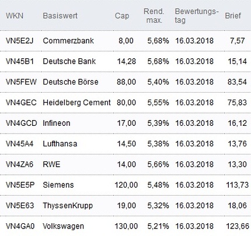Open WKN VN5FEW link
The height and width of the screenshot is (236, 251).
coord(21,82)
